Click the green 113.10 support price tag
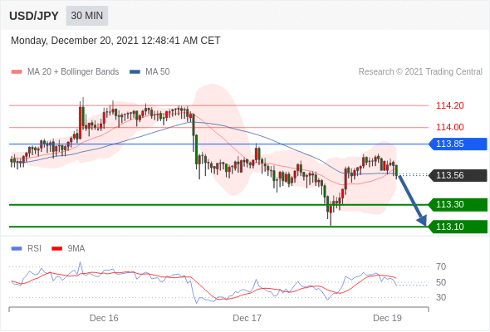Screen dimensions: 490x332 coord(458,227)
